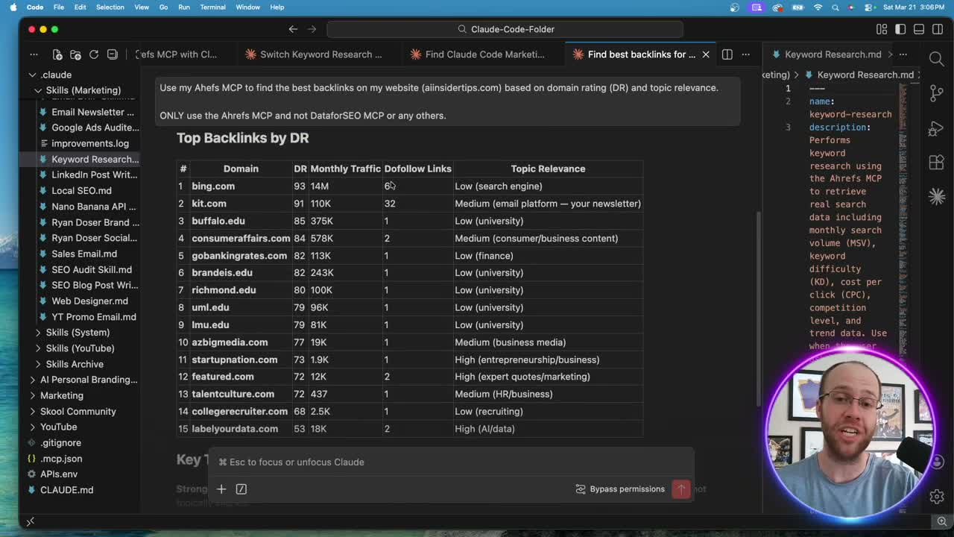Viewport: 954px width, 537px height.
Task: Open the Claude Code panel icon
Action: click(937, 196)
